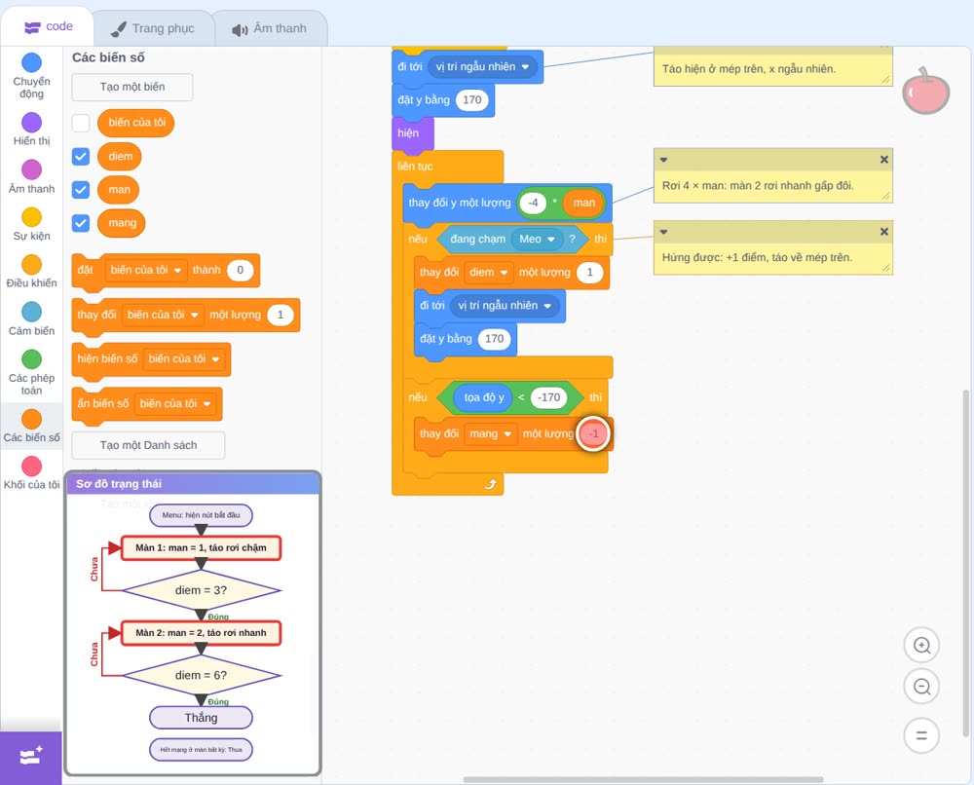974x785 pixels.
Task: Close the 'Rơi 4 × man' comment
Action: [884, 160]
